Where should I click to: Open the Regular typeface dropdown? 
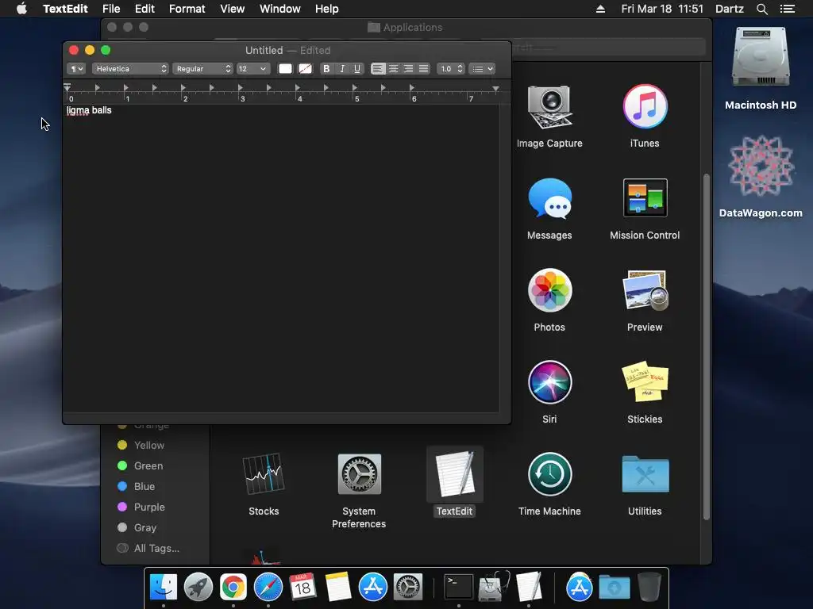(x=202, y=69)
